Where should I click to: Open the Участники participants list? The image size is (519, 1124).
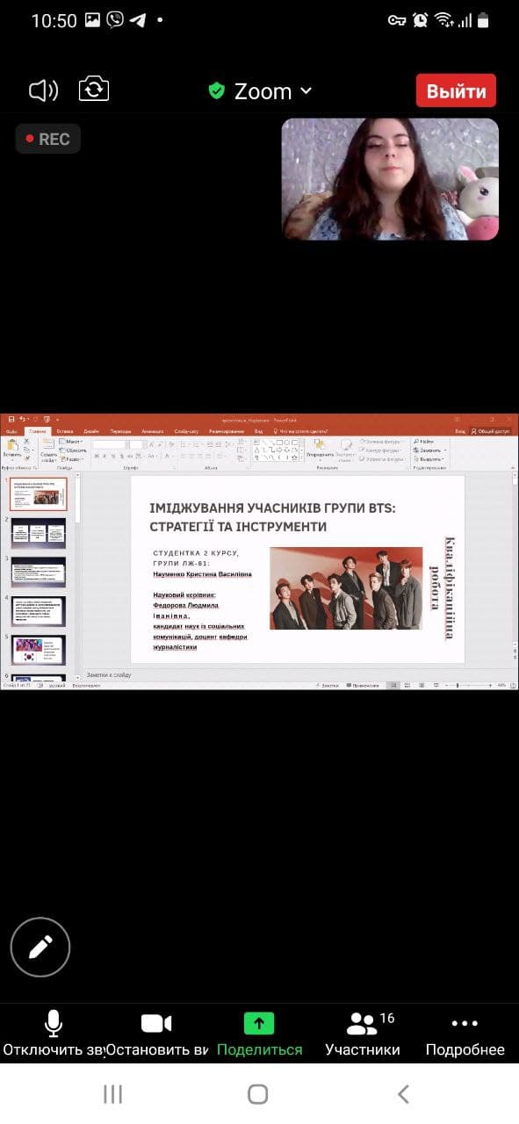(x=363, y=1034)
